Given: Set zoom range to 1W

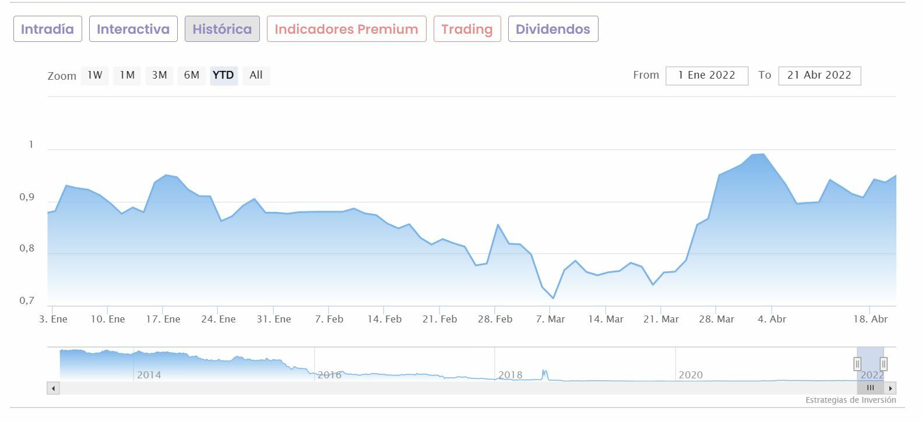Looking at the screenshot, I should point(95,75).
